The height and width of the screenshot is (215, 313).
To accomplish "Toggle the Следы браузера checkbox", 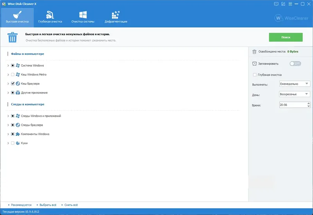I will click(x=13, y=125).
